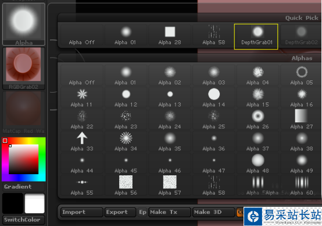The height and width of the screenshot is (226, 322).
Task: Pick Alpha 24 alpha
Action: [170, 119]
